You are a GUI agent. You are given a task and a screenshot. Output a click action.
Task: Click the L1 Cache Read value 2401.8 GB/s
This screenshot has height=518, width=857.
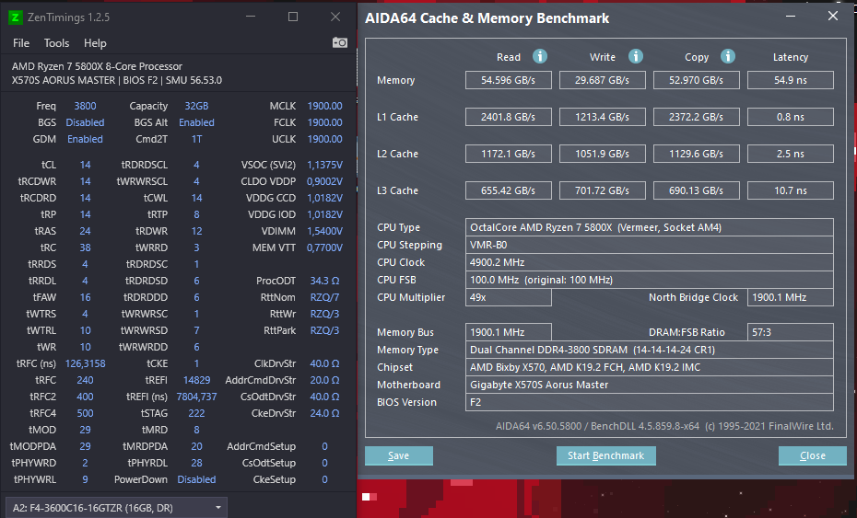coord(509,117)
